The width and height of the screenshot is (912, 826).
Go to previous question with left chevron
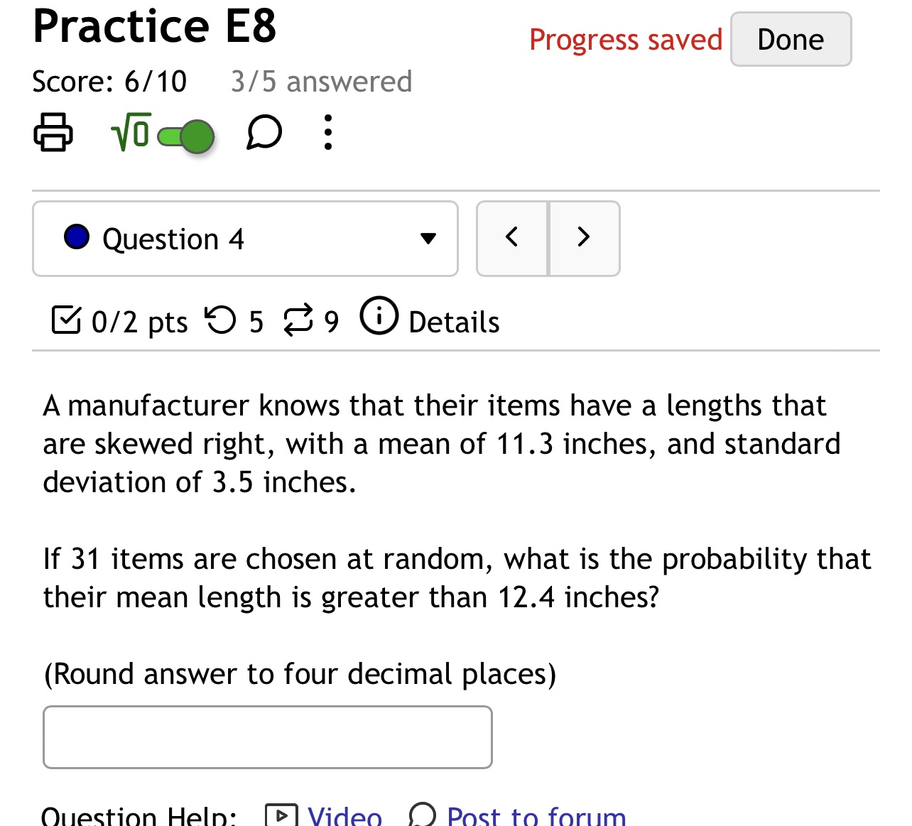pyautogui.click(x=512, y=239)
